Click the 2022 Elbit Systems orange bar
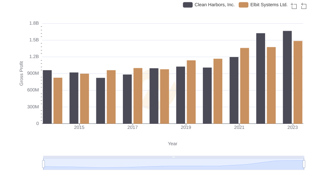This screenshot has height=179, width=311. [271, 85]
